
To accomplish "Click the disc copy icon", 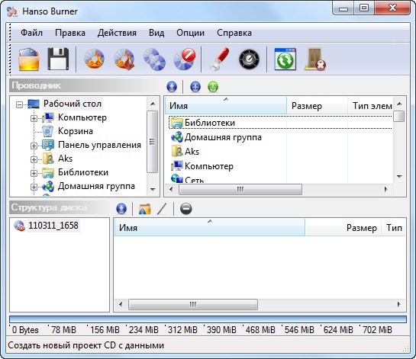I will click(154, 59).
